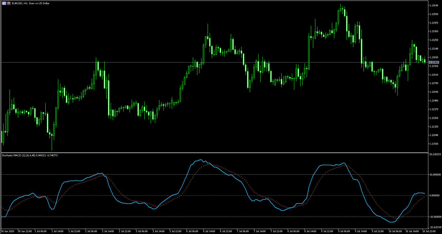Screen dimensions: 442x234
Task: Click the '7 Jul 22:00' time label
Action: click(277, 231)
